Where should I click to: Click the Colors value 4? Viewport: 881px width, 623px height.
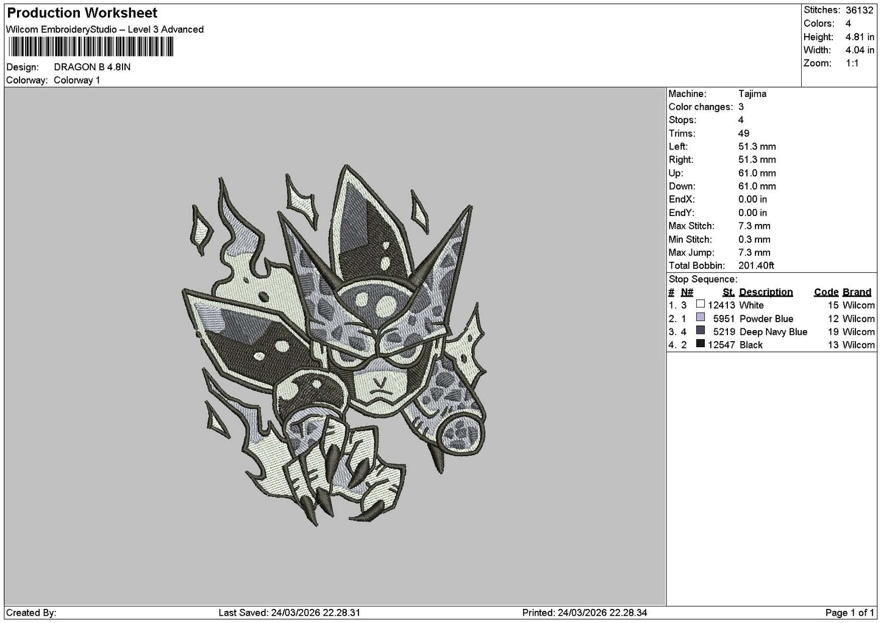[848, 24]
